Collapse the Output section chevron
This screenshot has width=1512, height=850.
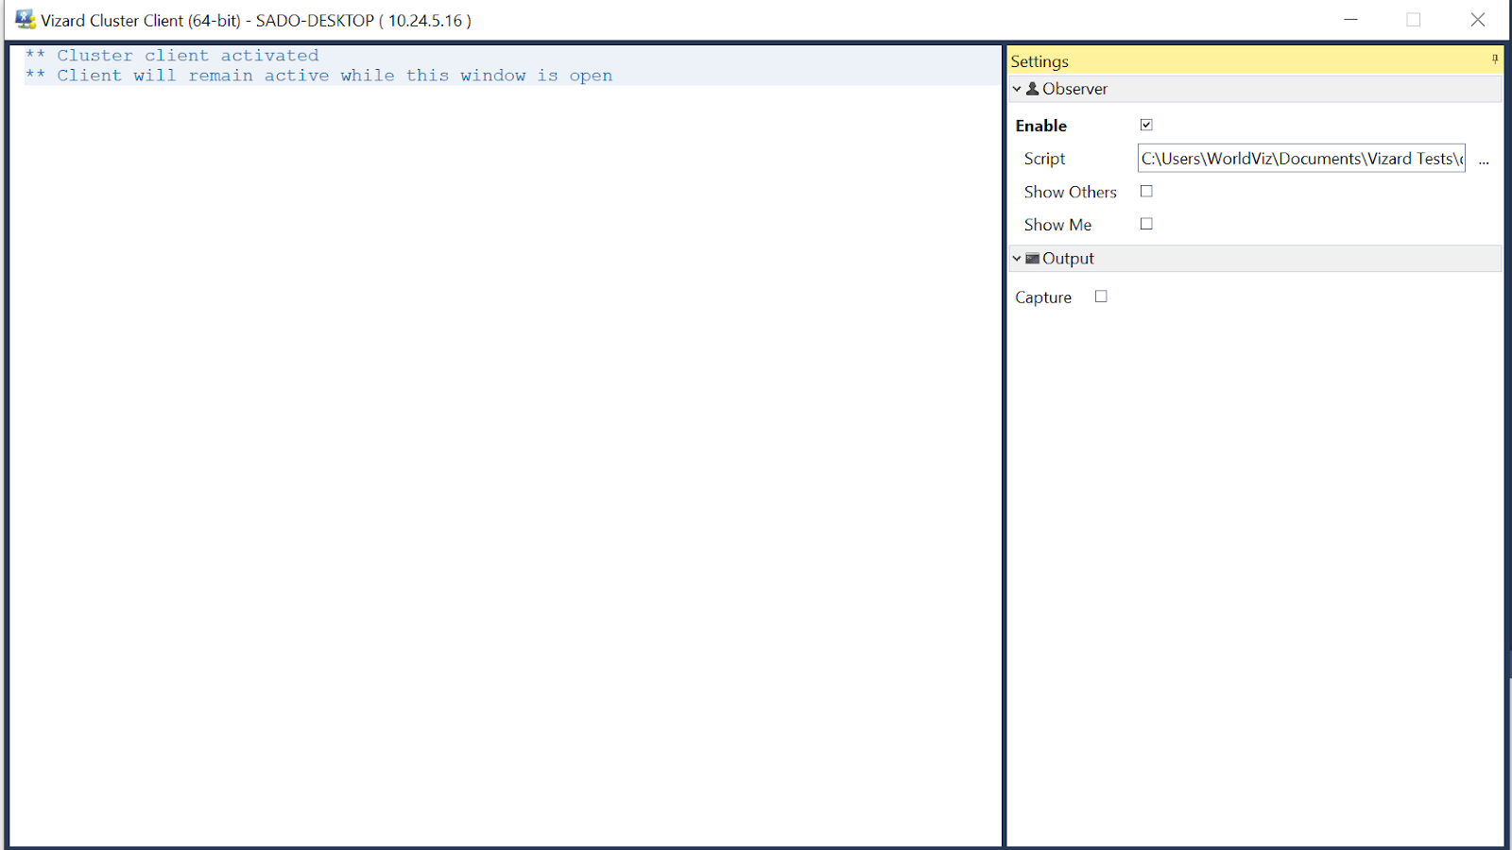[x=1017, y=259]
